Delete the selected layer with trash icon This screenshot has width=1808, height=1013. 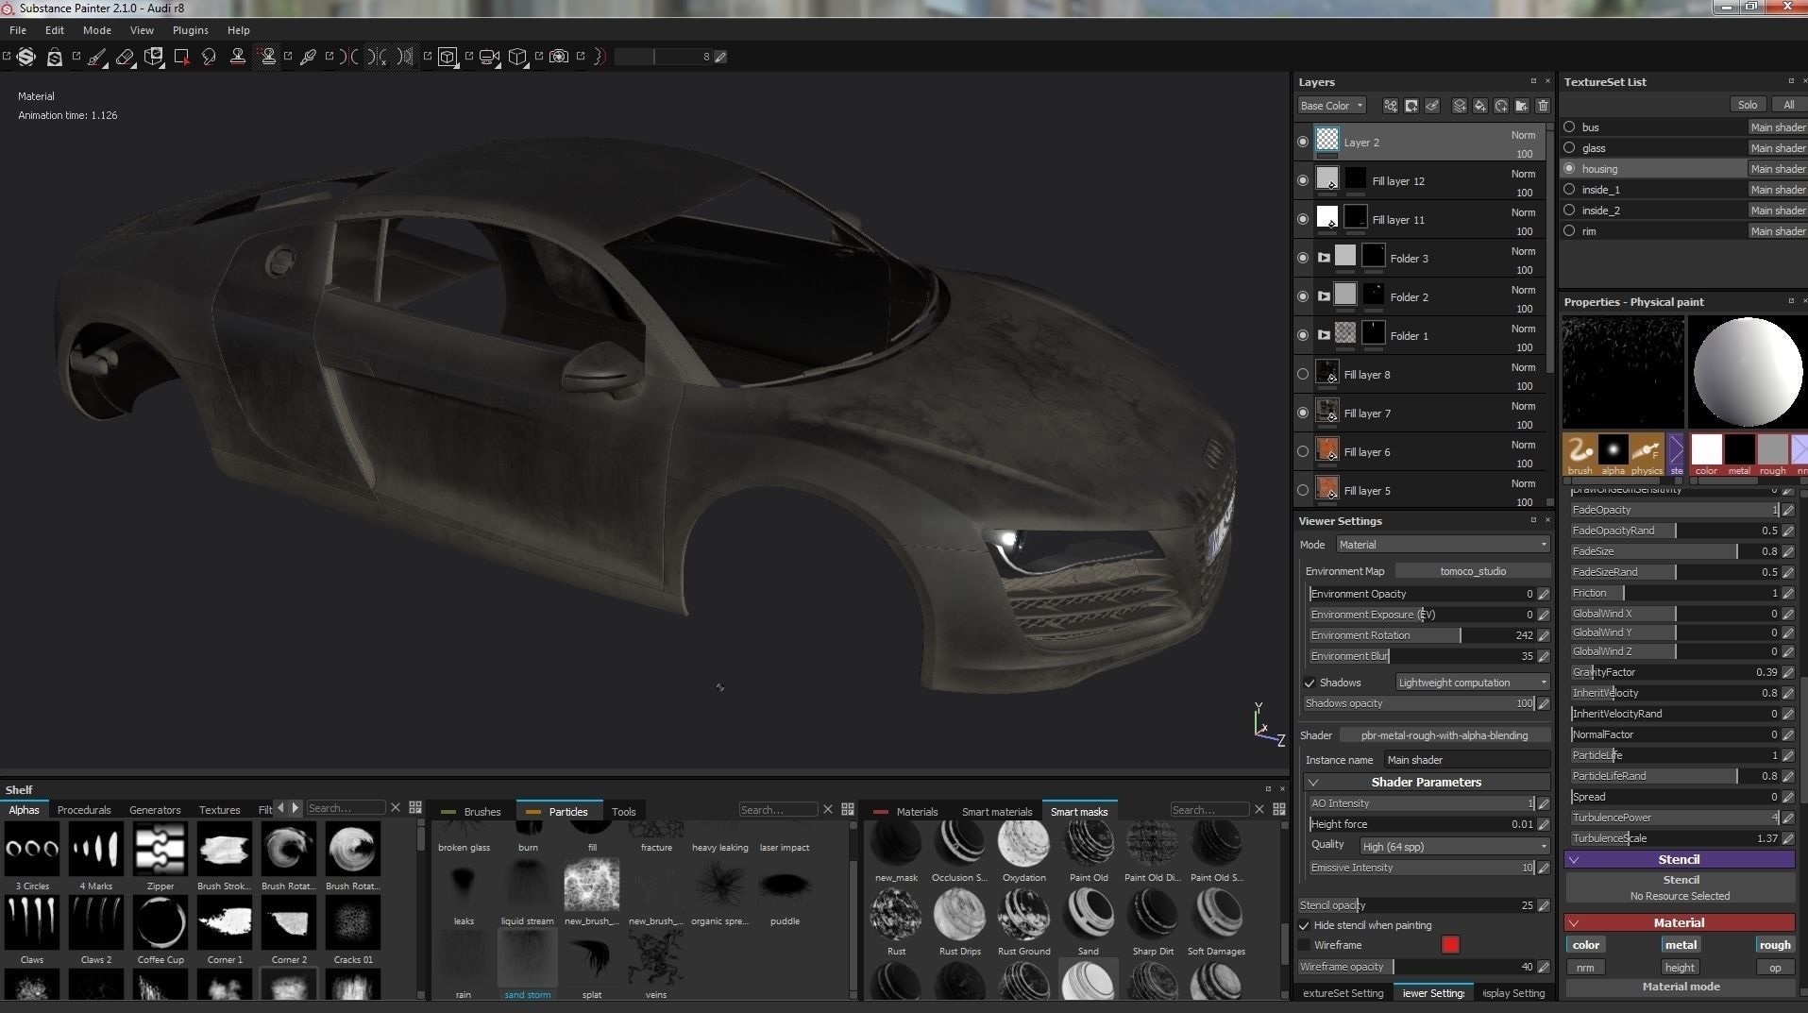click(1543, 106)
